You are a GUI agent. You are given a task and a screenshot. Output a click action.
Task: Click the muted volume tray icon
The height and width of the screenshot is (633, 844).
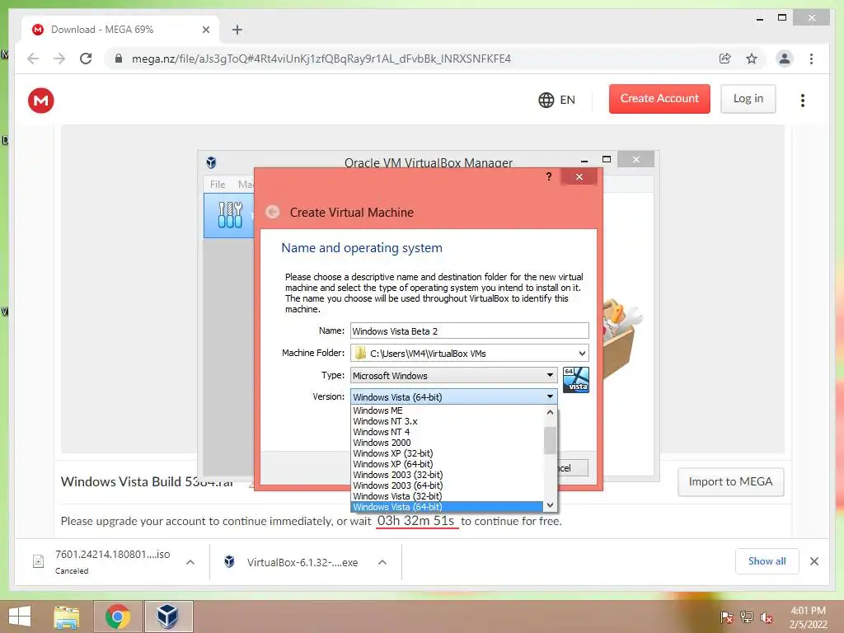tap(766, 617)
